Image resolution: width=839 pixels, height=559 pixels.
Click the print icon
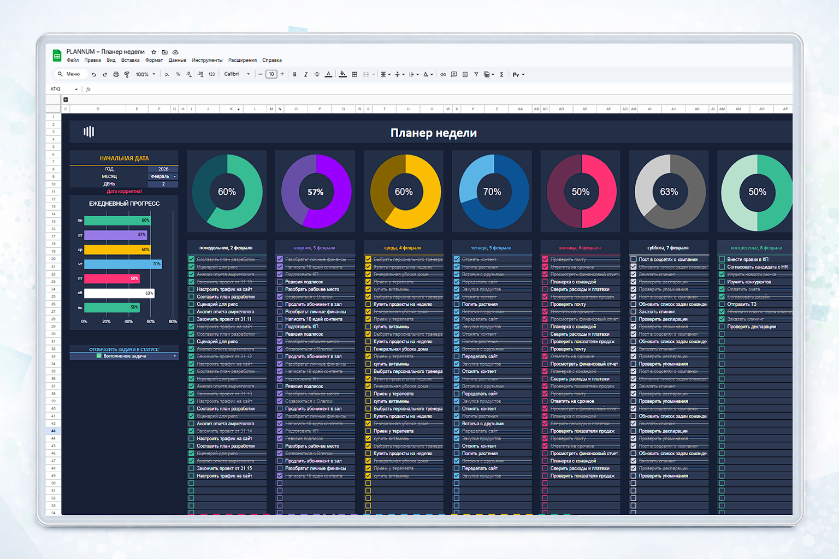pos(116,75)
